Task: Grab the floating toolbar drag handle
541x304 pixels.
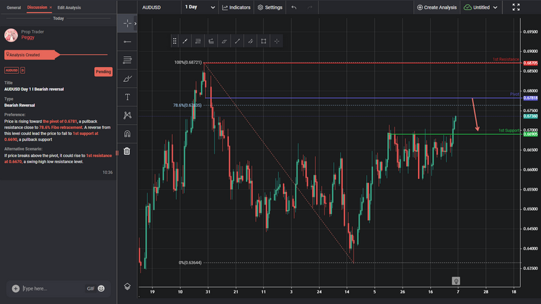Action: pos(175,41)
